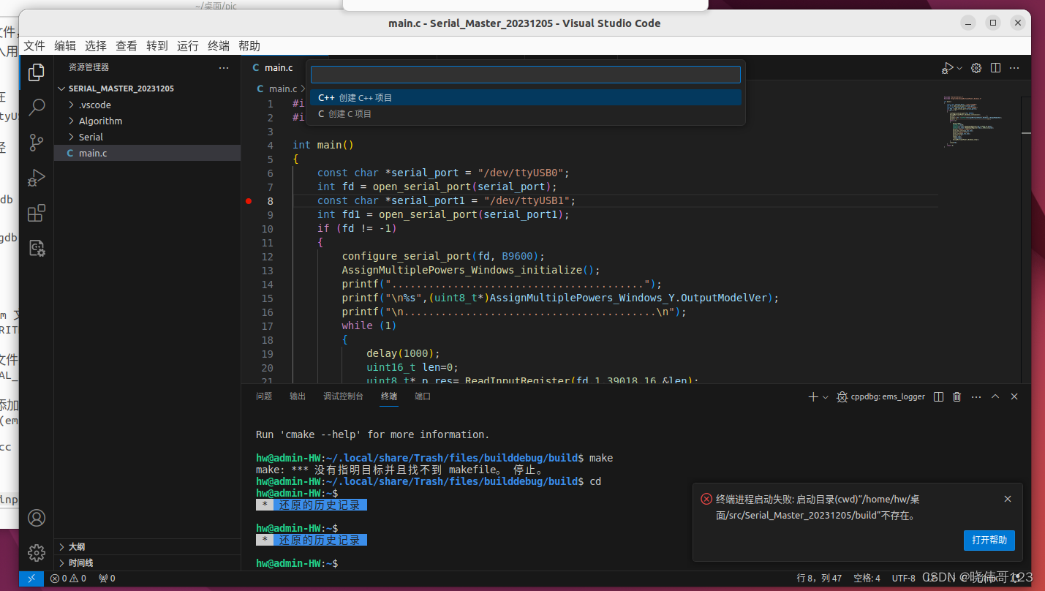The height and width of the screenshot is (591, 1045).
Task: Open the Explorer view in activity bar
Action: (x=37, y=72)
